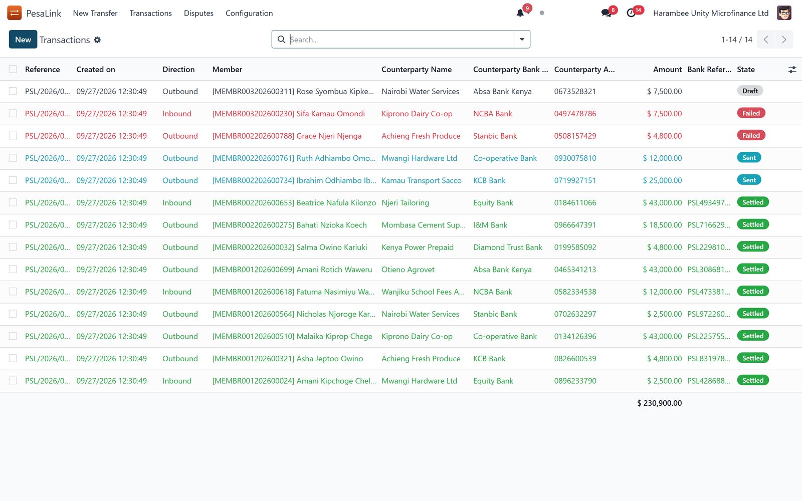Click the amount $ 25,000.00
The image size is (802, 501).
pyautogui.click(x=662, y=180)
